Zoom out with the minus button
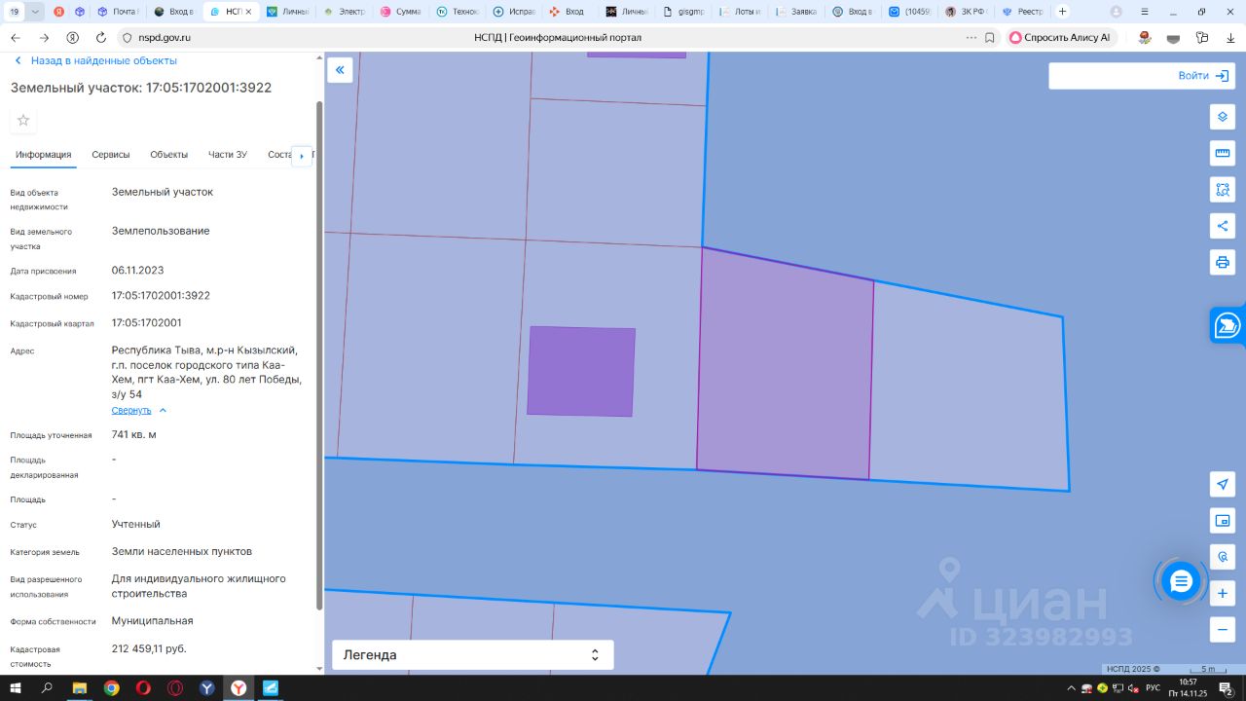Viewport: 1246px width, 701px height. click(1223, 629)
